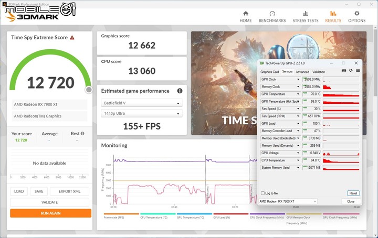Toggle the CPU Temperature legend entry
Image resolution: width=378 pixels, height=238 pixels.
click(x=157, y=215)
